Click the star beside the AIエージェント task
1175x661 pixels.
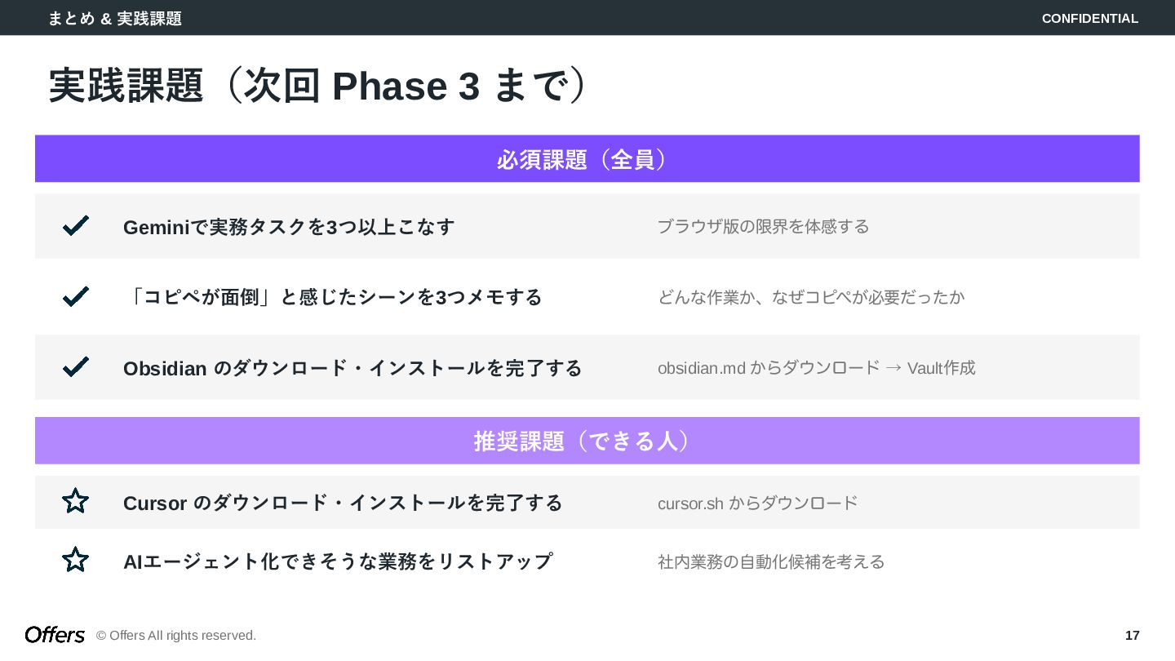coord(75,560)
